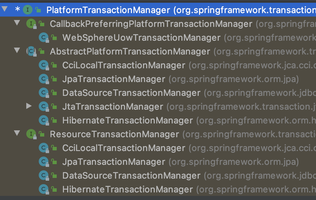
Task: Expand the JtaTransactionManager node
Action: point(29,106)
